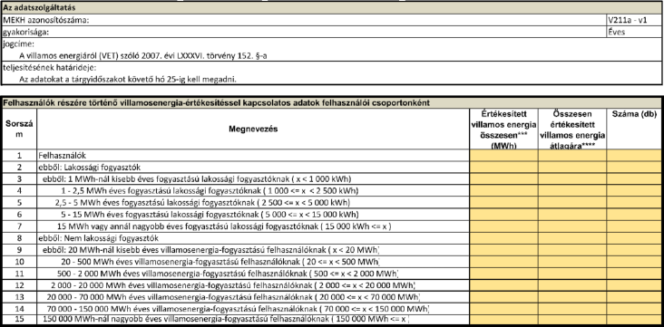Select the 'Megnevezés' column header
Image resolution: width=664 pixels, height=327 pixels.
pyautogui.click(x=253, y=129)
